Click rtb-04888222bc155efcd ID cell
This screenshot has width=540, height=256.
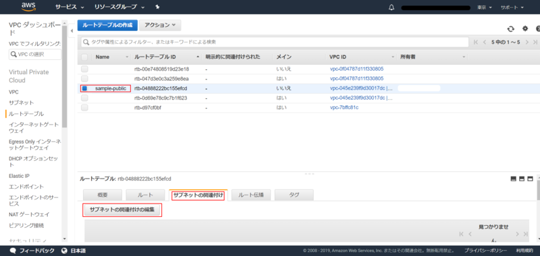[x=161, y=88]
